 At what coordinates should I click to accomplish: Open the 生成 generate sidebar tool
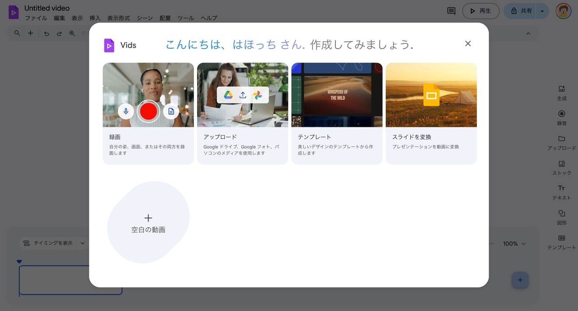pos(562,93)
